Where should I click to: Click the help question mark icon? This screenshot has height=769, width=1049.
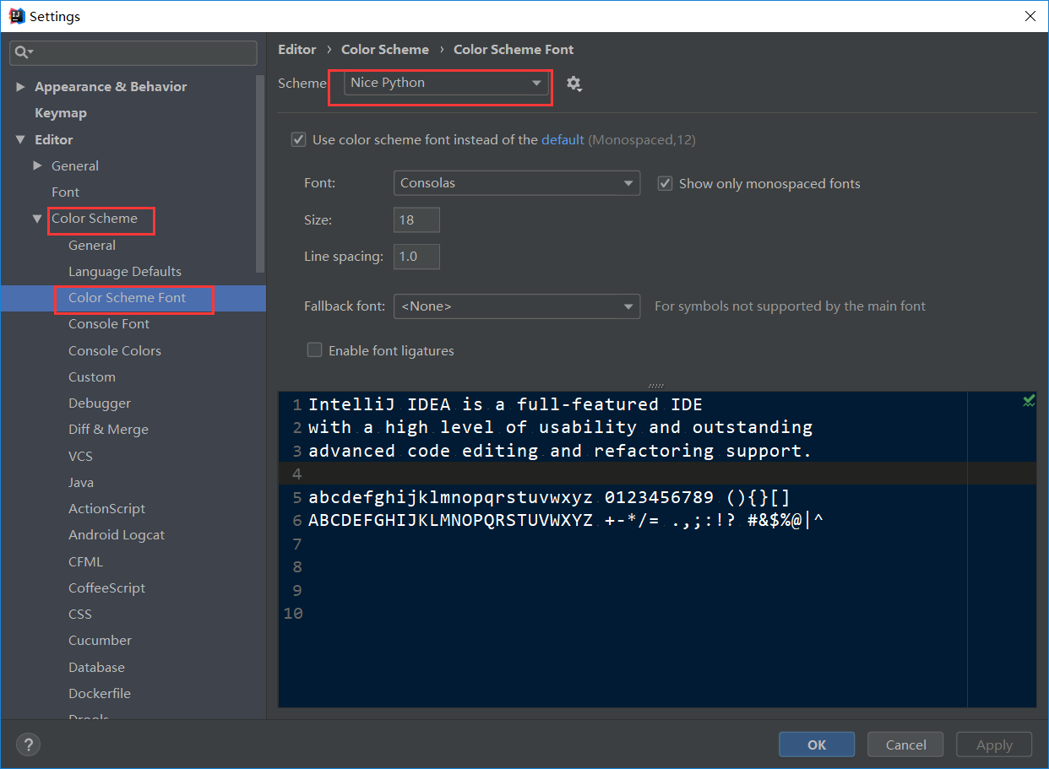point(28,745)
